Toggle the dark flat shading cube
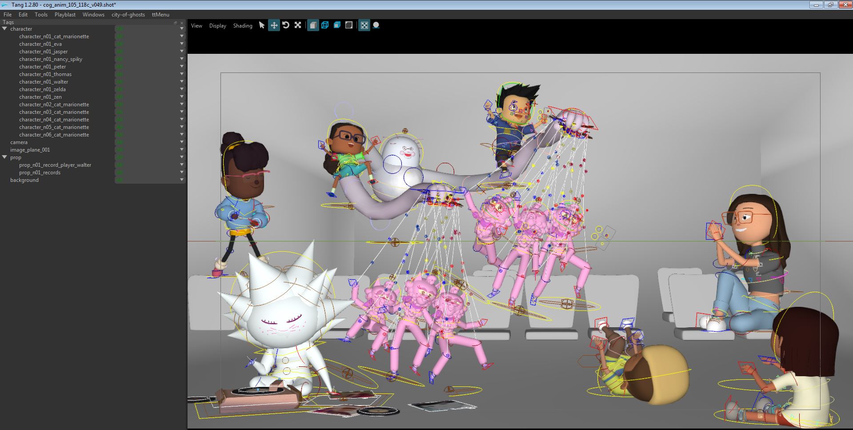 point(349,25)
